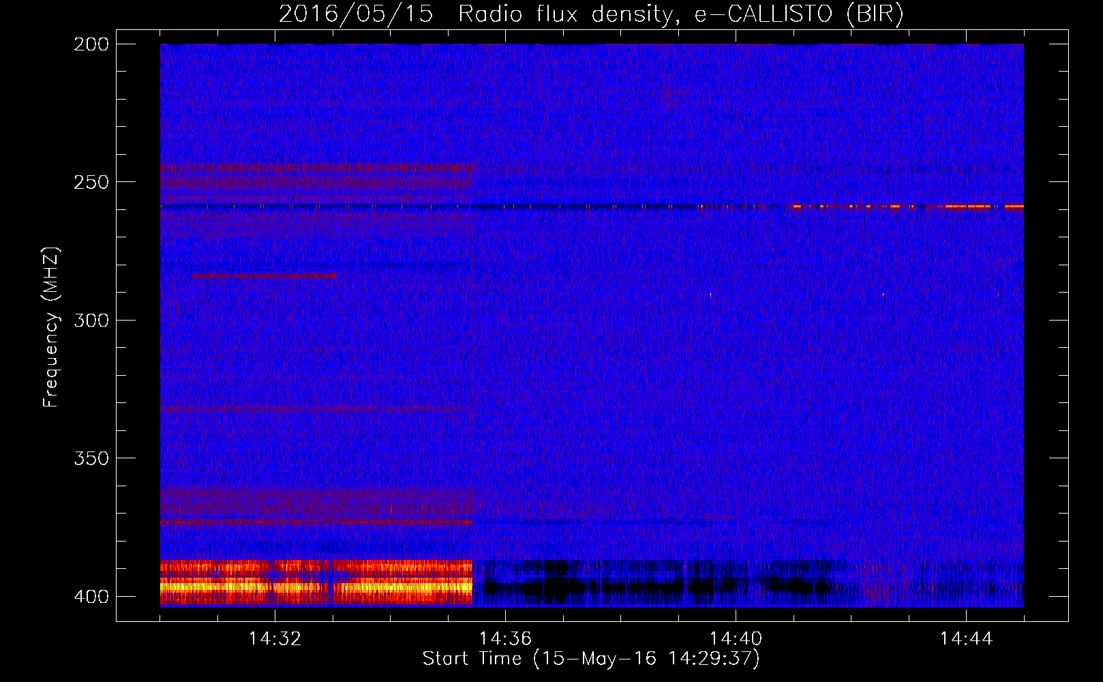Click the 350 frequency tick label

coord(91,458)
